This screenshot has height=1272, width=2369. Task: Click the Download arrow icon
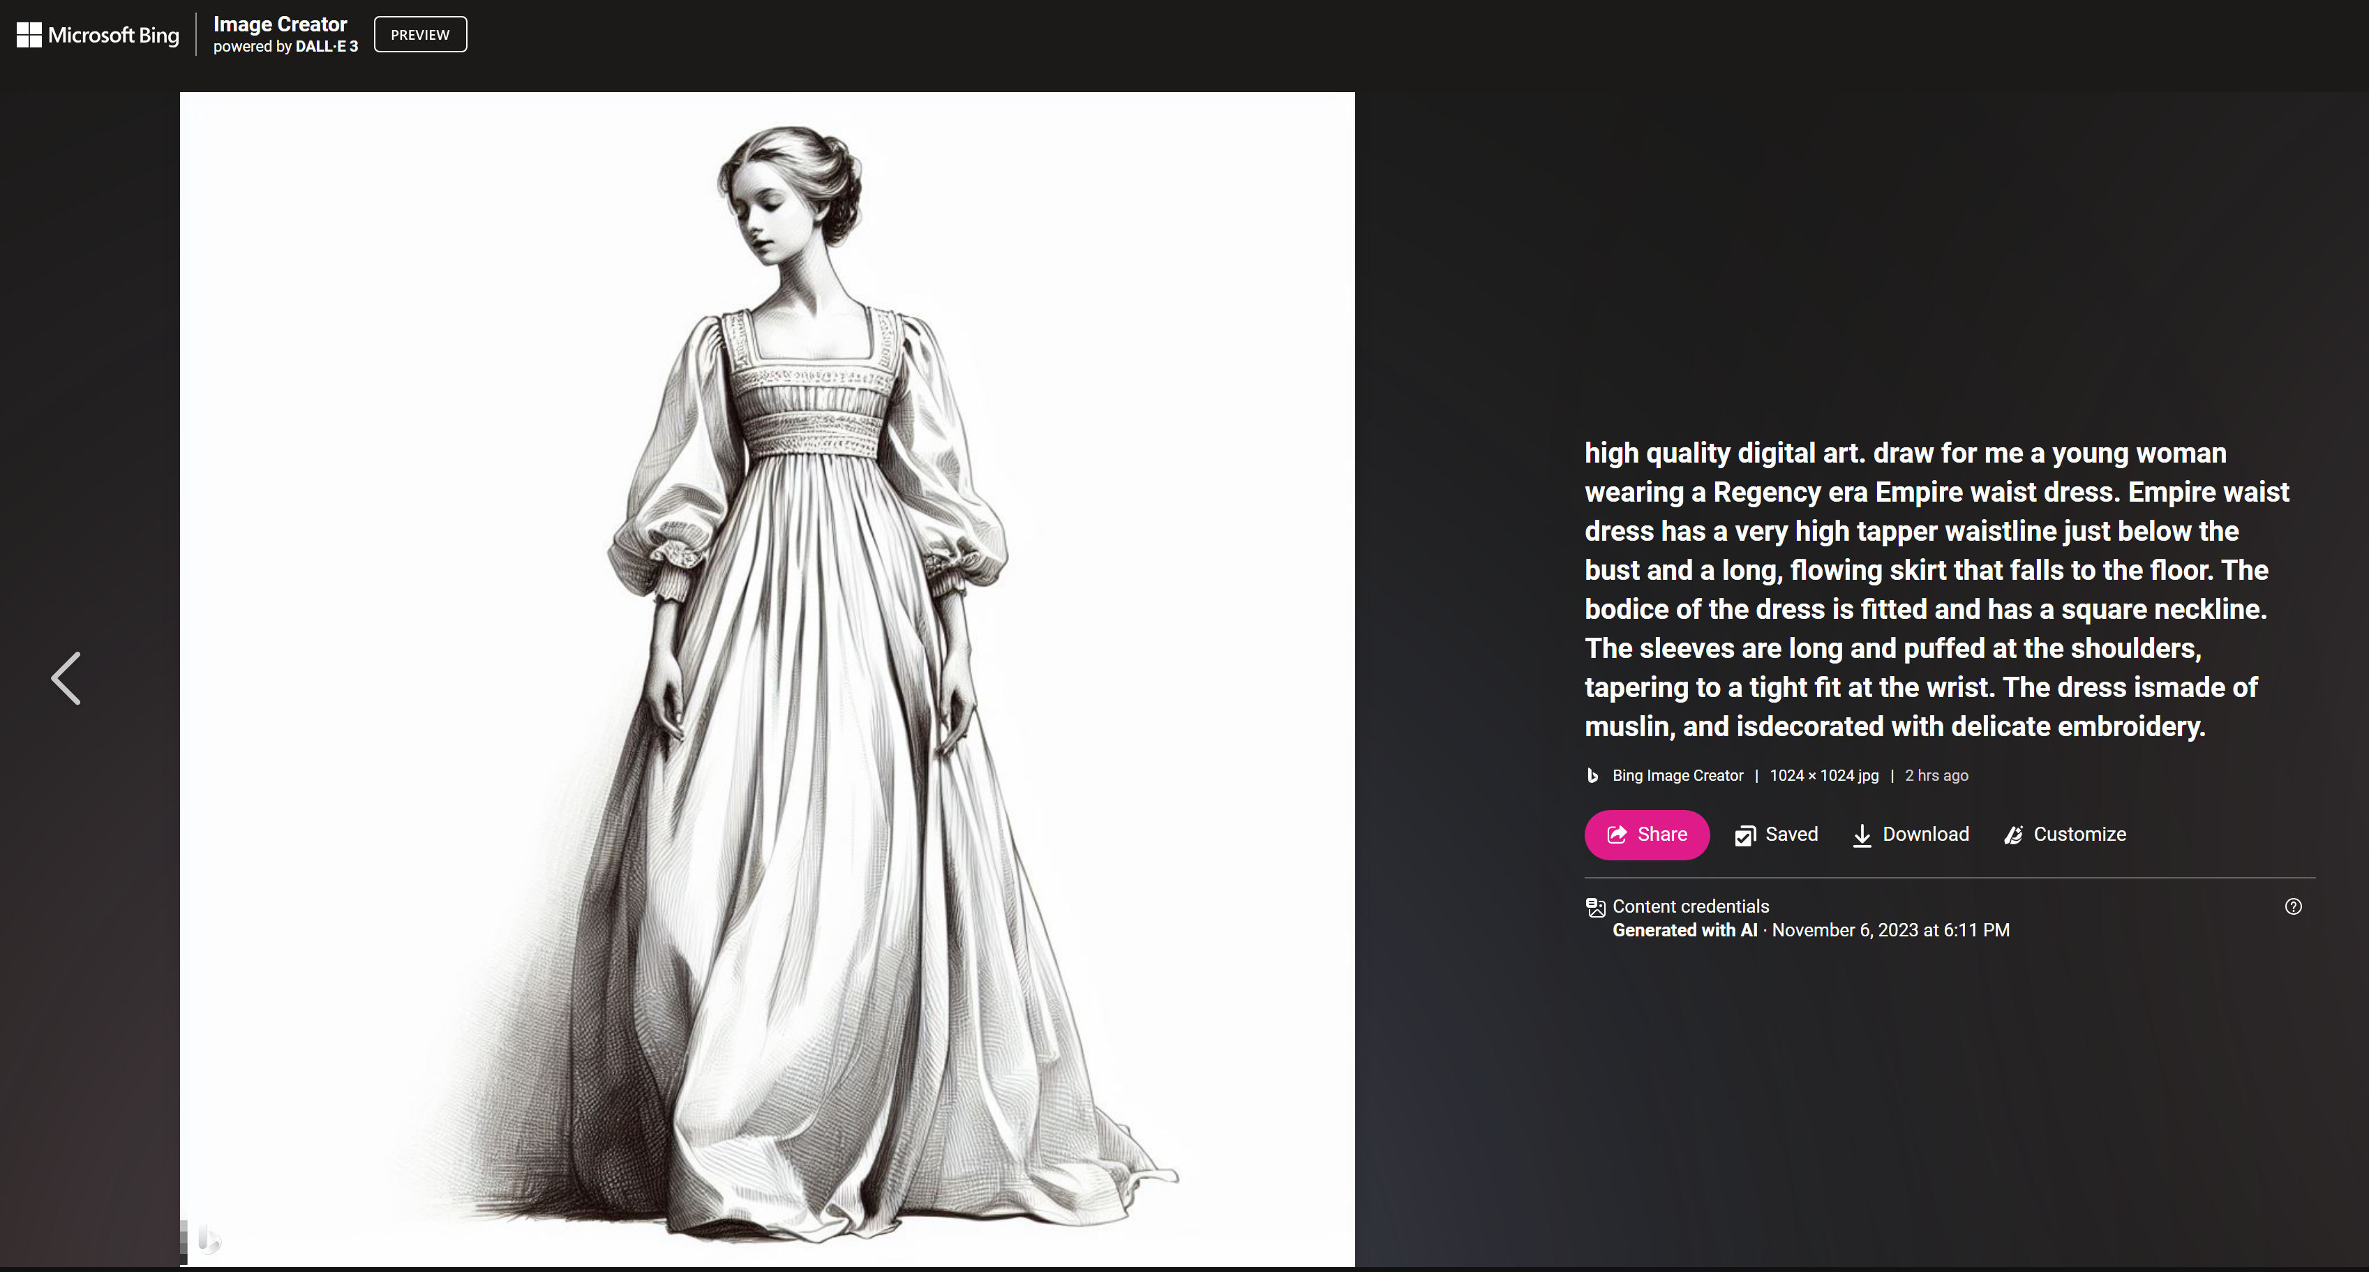click(x=1862, y=835)
